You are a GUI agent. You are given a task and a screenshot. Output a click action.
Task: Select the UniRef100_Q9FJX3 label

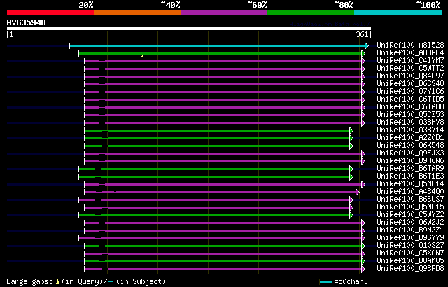click(x=410, y=153)
